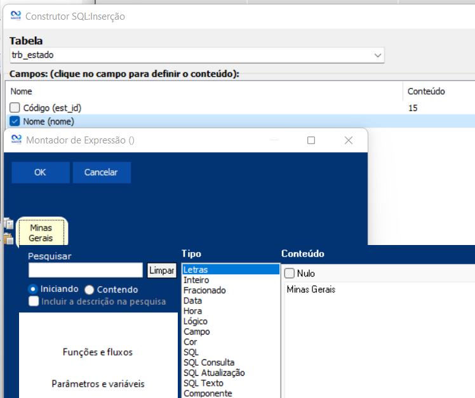Uncheck the Nome (nome) checkbox

[15, 121]
